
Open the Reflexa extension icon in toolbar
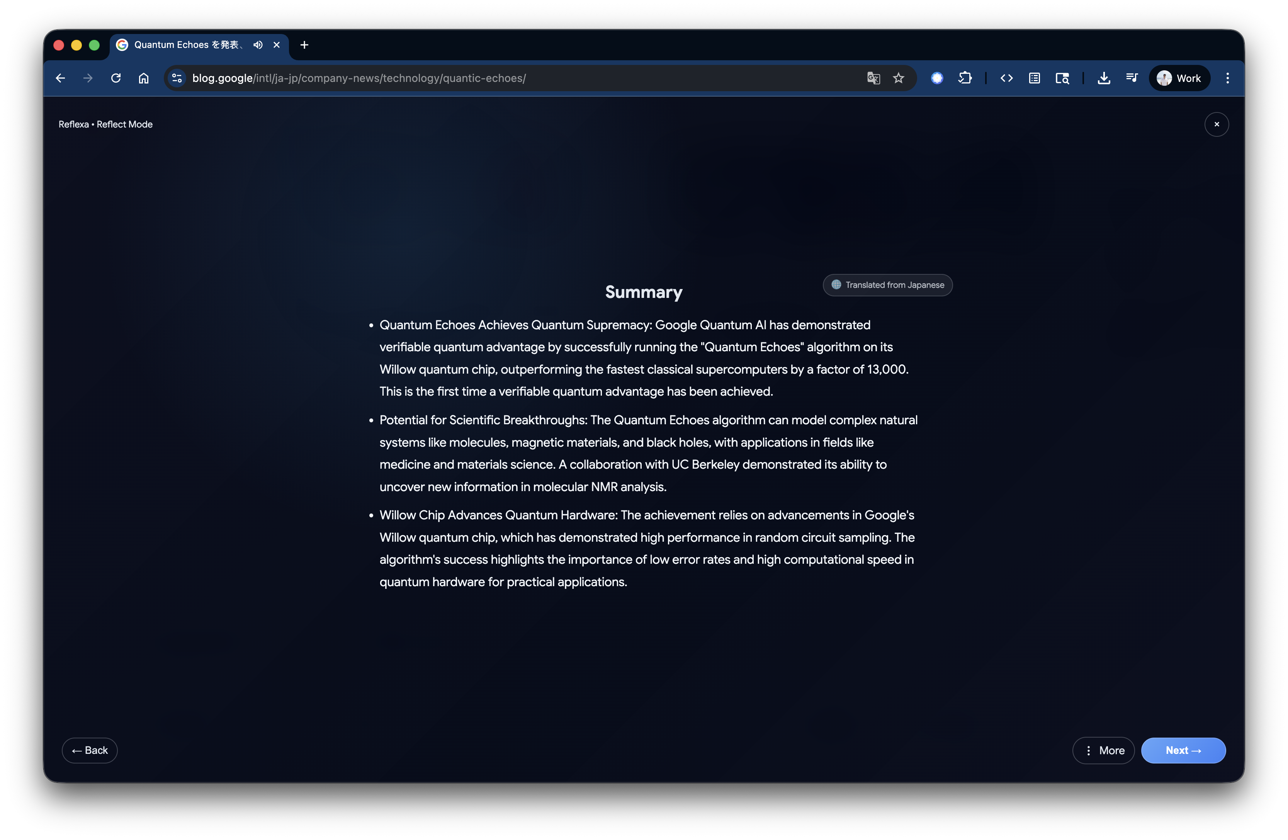(x=937, y=78)
